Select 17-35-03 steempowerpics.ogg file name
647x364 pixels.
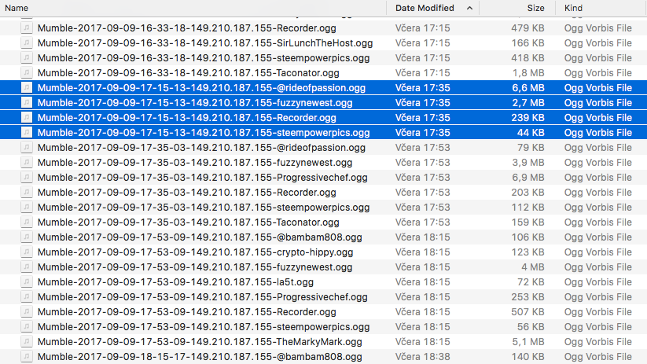(204, 208)
